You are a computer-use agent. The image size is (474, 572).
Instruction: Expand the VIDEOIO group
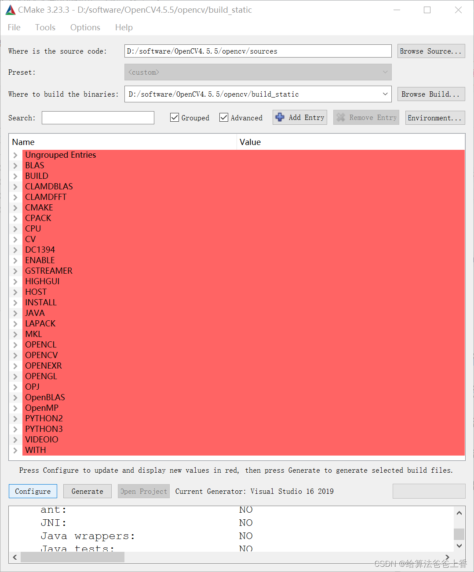(15, 440)
